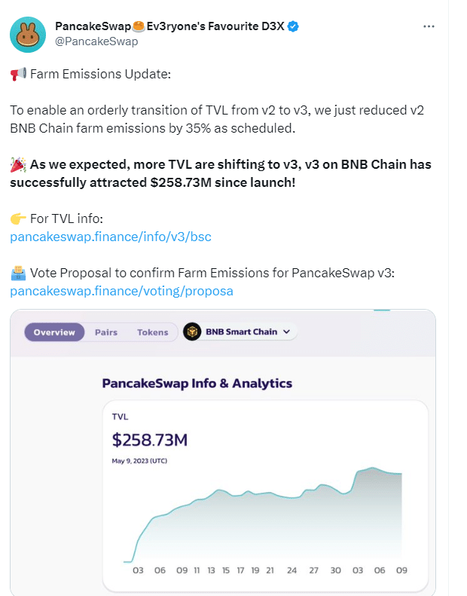Viewport: 467px width, 596px height.
Task: Expand the BNB Smart Chain dropdown chevron
Action: coord(286,332)
